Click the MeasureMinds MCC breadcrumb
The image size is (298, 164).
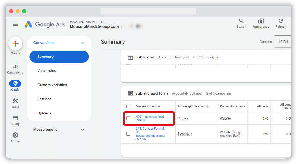84,22
